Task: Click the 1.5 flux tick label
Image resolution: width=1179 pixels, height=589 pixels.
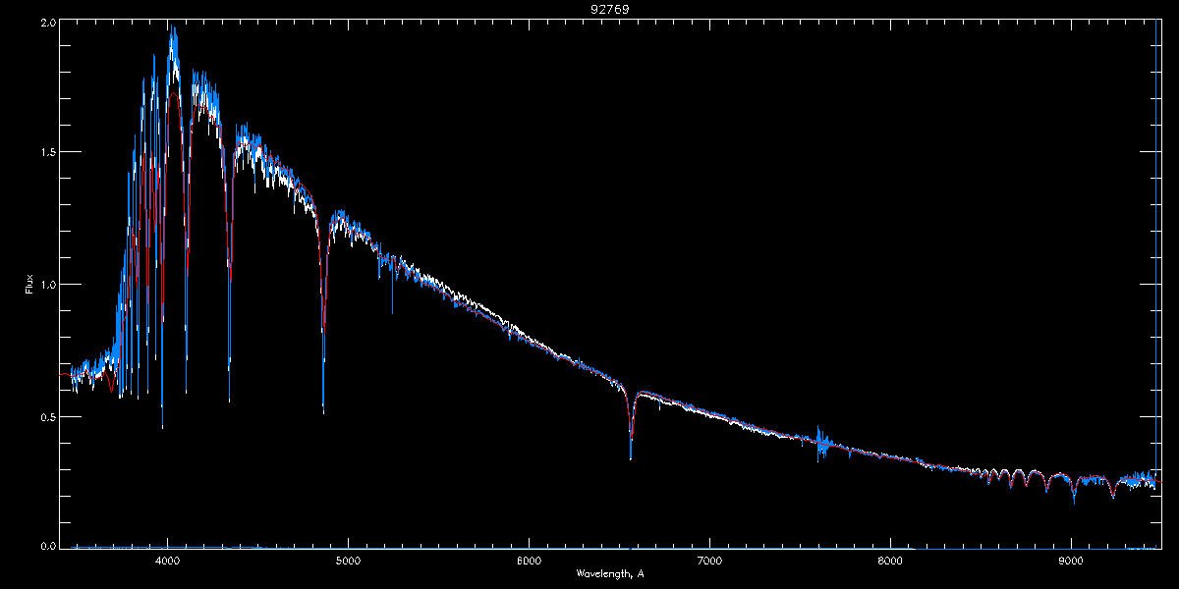Action: [47, 152]
